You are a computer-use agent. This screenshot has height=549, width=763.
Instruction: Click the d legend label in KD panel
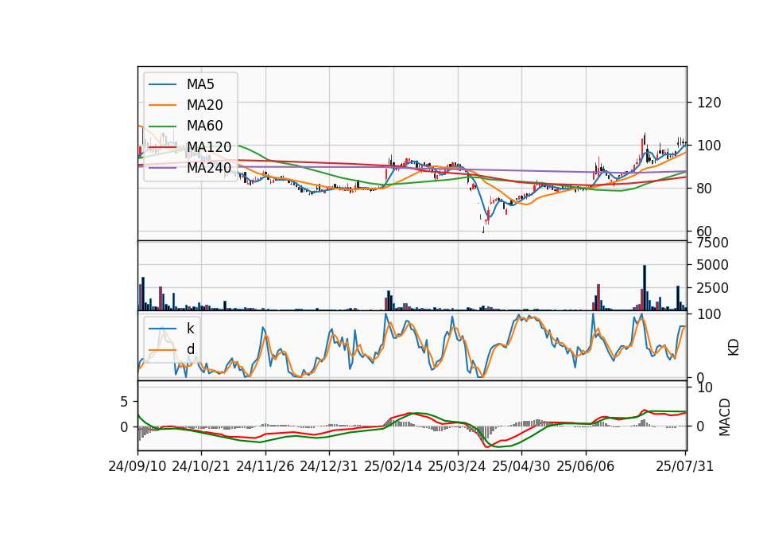(x=190, y=349)
